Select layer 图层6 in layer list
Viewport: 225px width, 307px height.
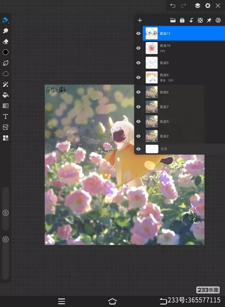(x=174, y=92)
